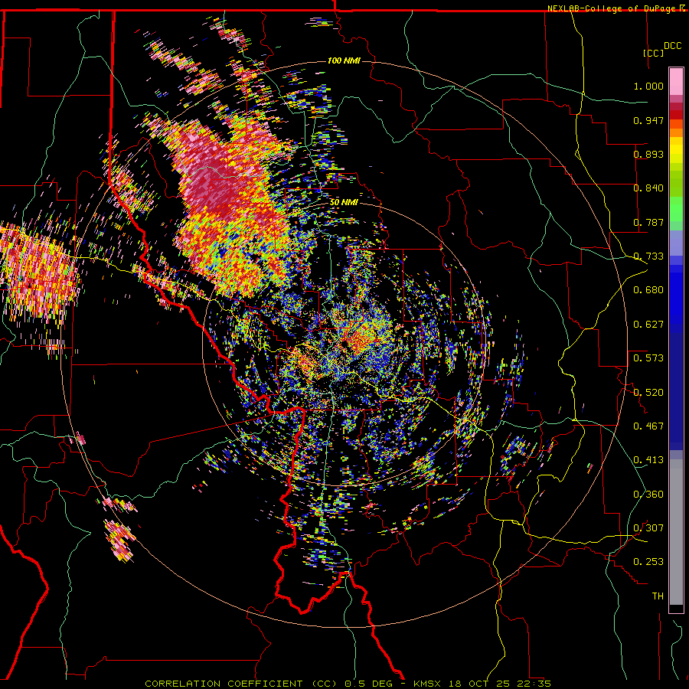689x689 pixels.
Task: Click the 0.893 value on the color scale
Action: [x=648, y=154]
